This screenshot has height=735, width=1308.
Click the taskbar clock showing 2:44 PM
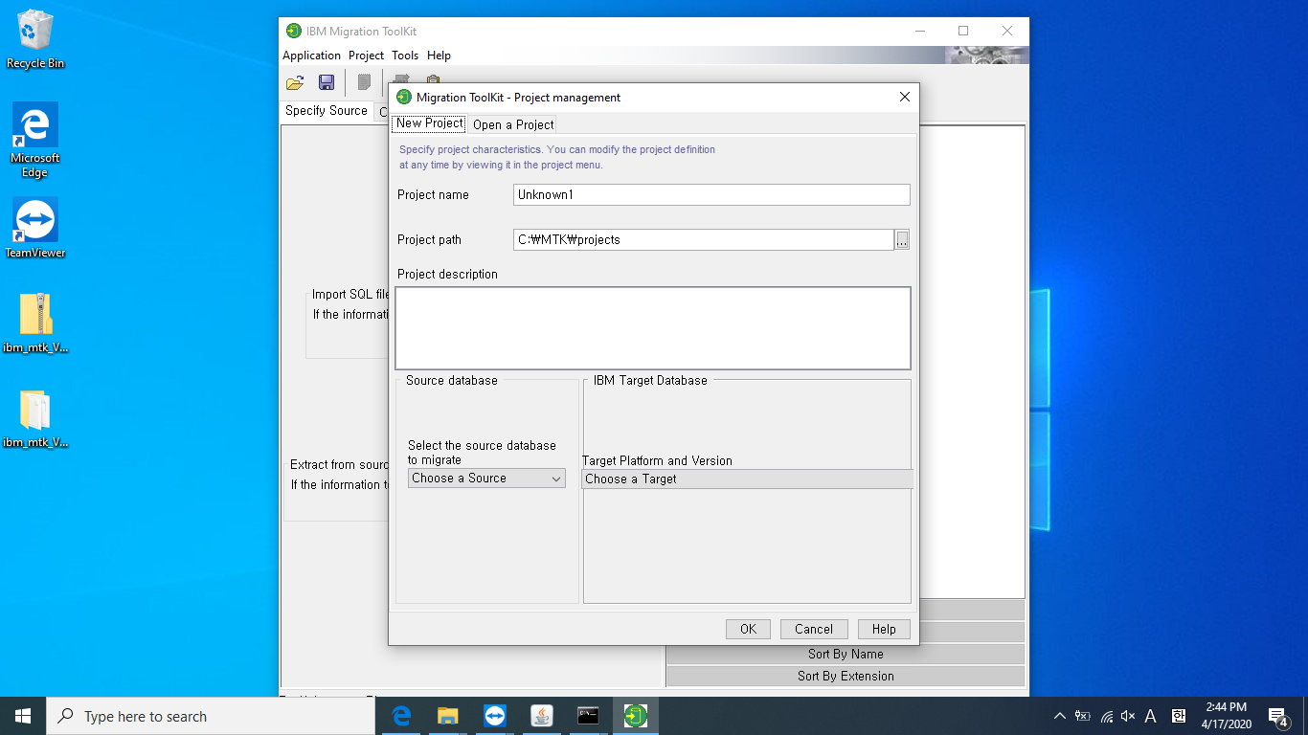pos(1226,716)
